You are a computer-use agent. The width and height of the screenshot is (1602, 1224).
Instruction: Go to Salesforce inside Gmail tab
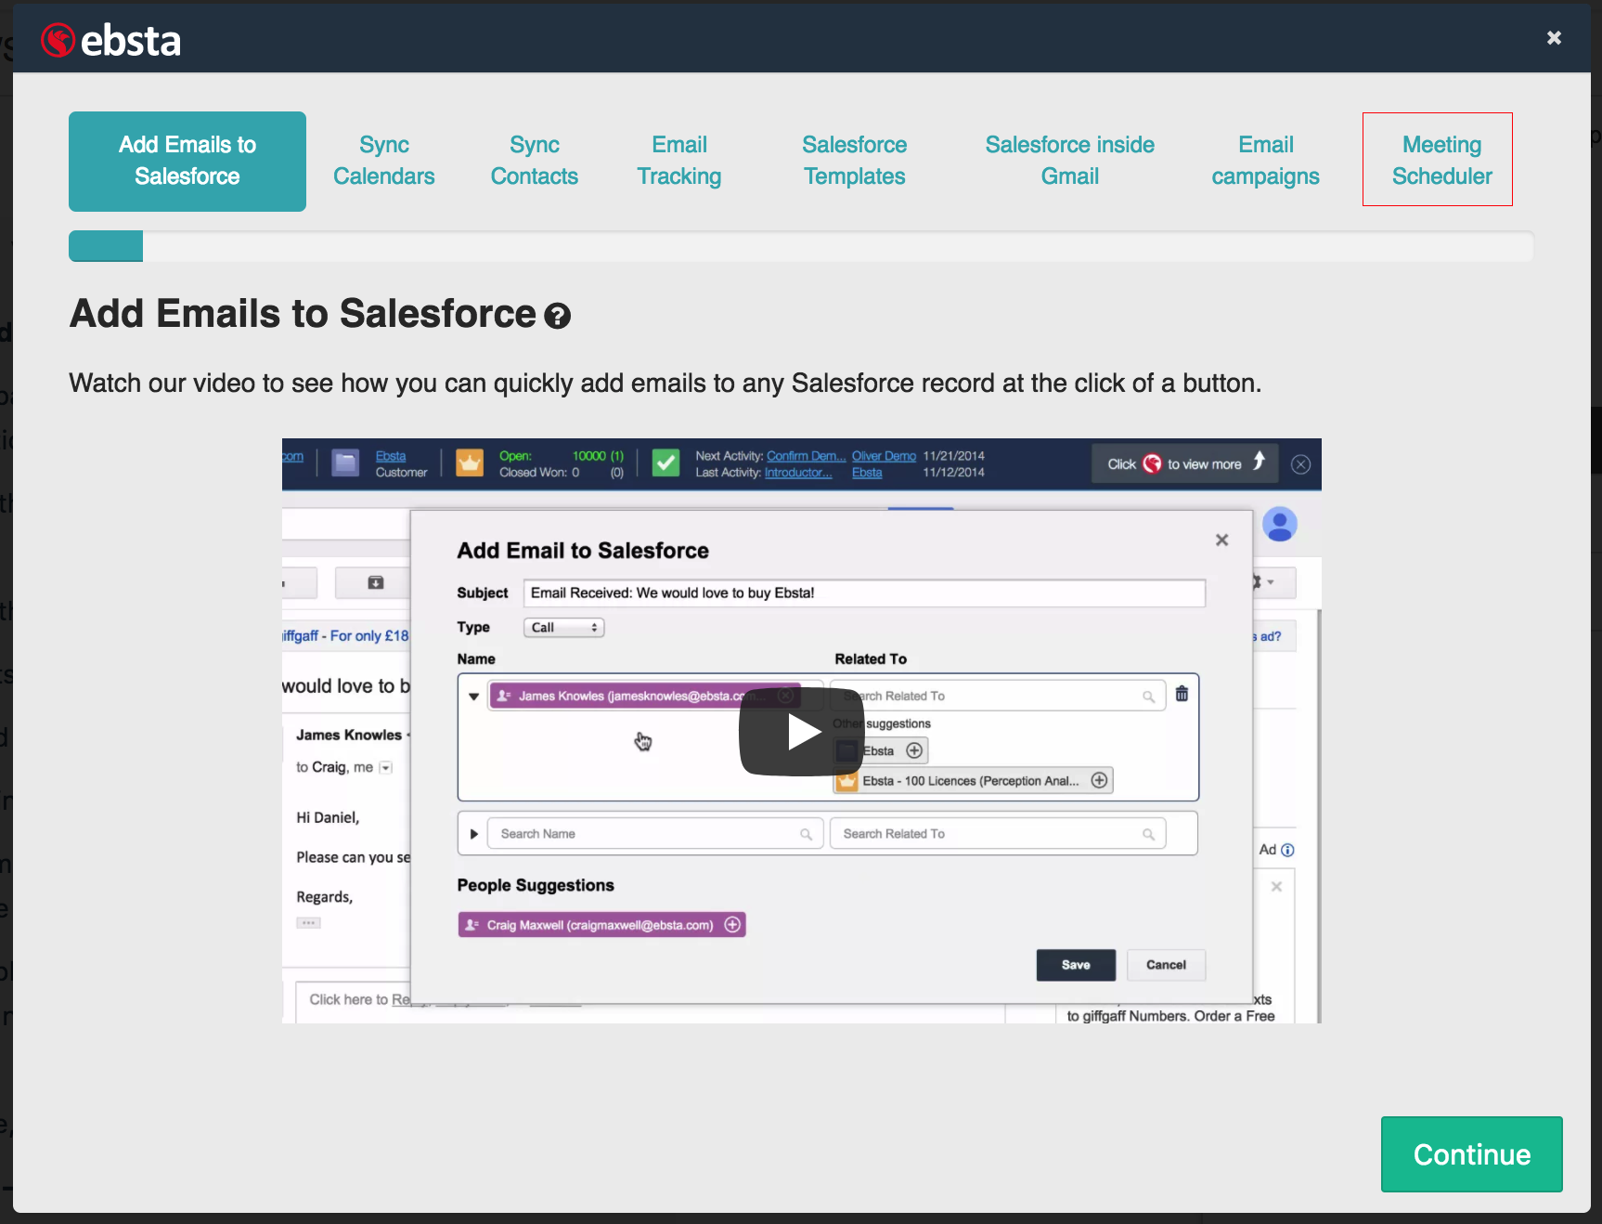pos(1069,161)
